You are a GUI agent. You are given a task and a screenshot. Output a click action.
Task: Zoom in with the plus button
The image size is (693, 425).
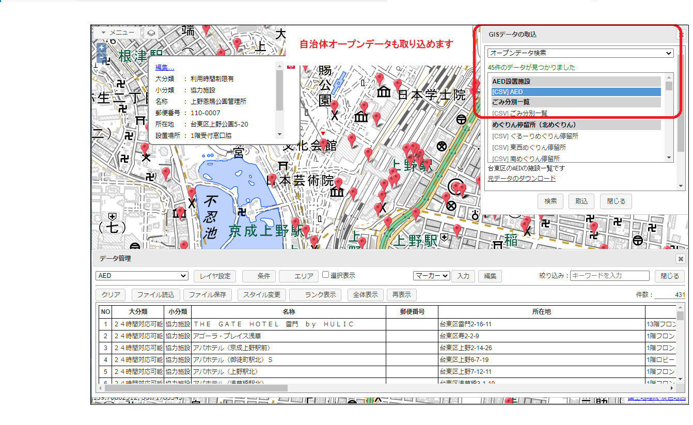point(101,47)
